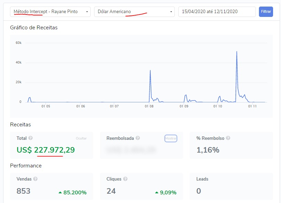Screen dimensions: 281x203
Task: Open the Dólar Americano currency dropdown
Action: click(x=134, y=12)
